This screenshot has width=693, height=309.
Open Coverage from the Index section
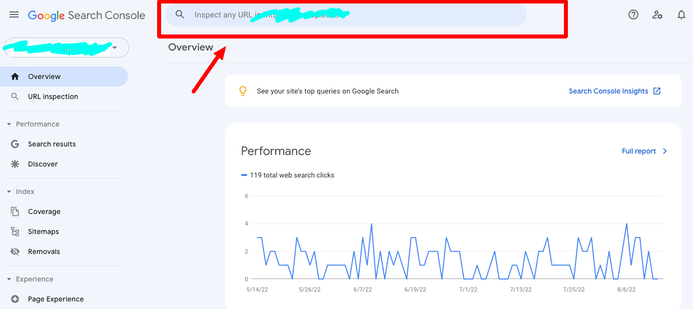pos(15,211)
